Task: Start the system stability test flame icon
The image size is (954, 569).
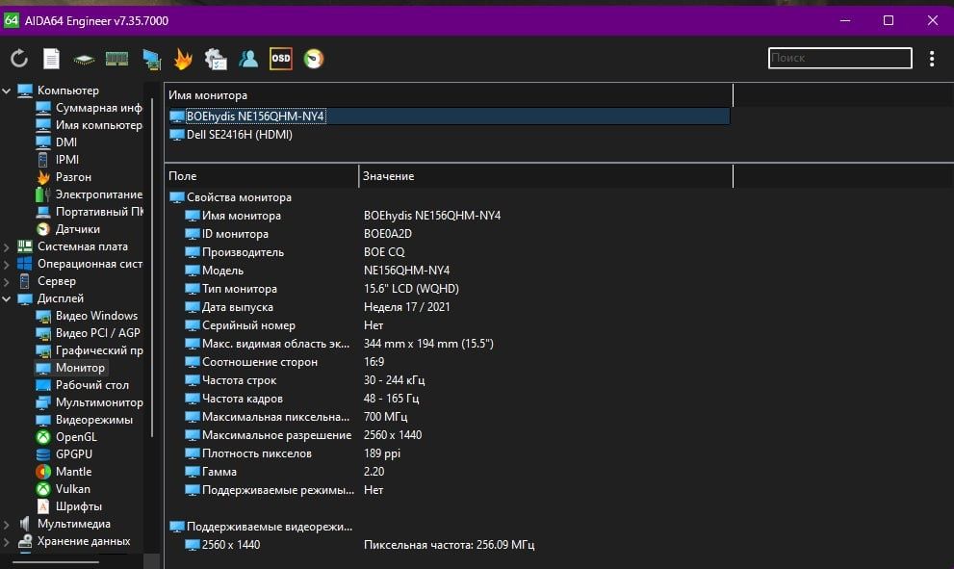Action: pos(183,59)
